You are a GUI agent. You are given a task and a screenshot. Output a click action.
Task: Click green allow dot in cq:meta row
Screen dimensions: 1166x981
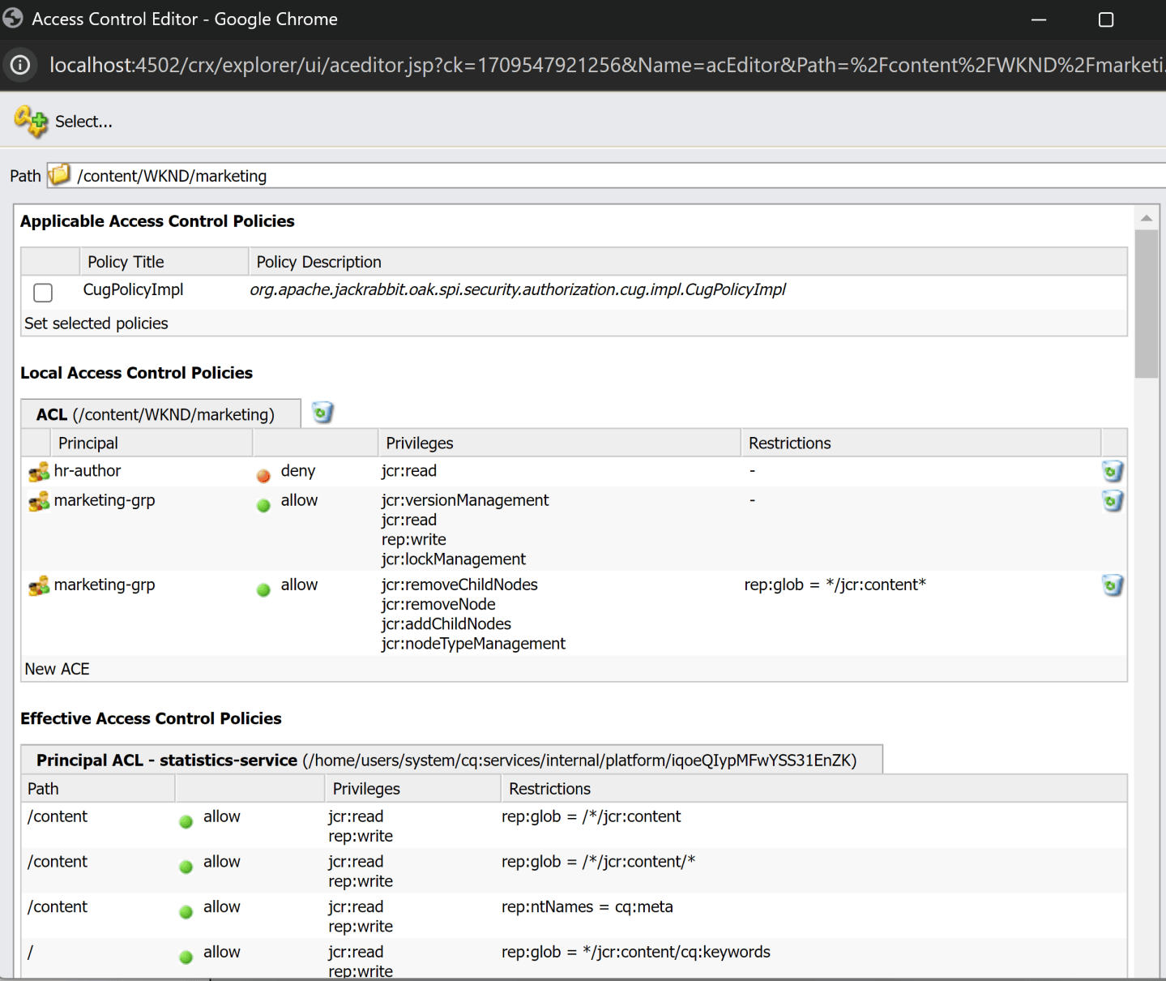186,912
